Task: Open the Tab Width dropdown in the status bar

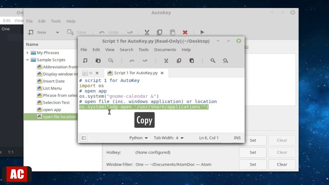Action: [169, 138]
